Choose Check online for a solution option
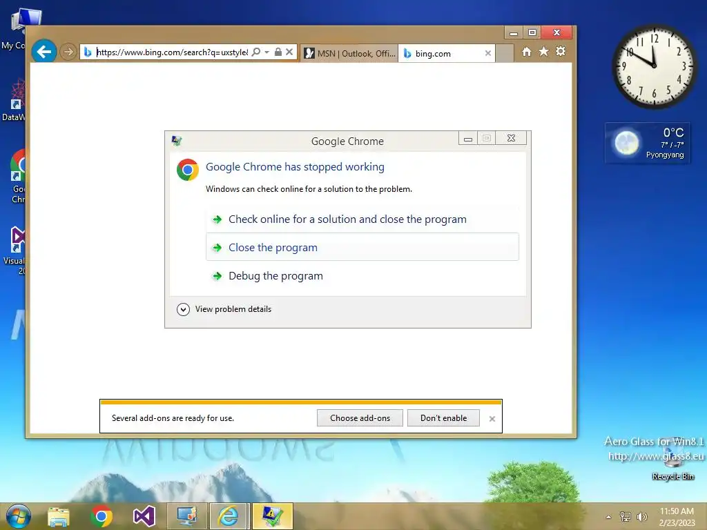707x530 pixels. pos(362,219)
